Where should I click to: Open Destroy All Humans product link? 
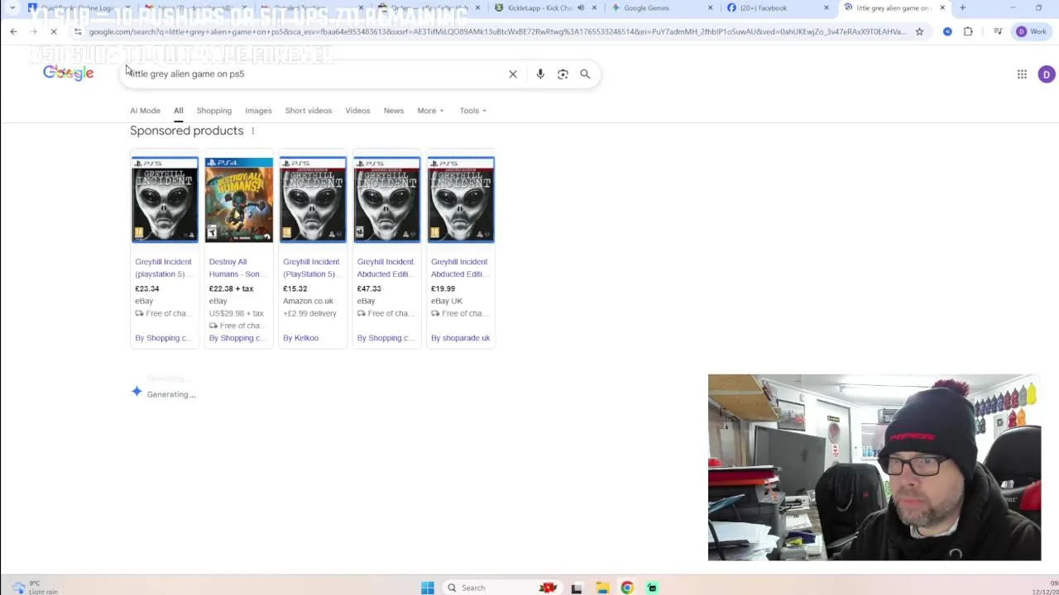point(237,268)
